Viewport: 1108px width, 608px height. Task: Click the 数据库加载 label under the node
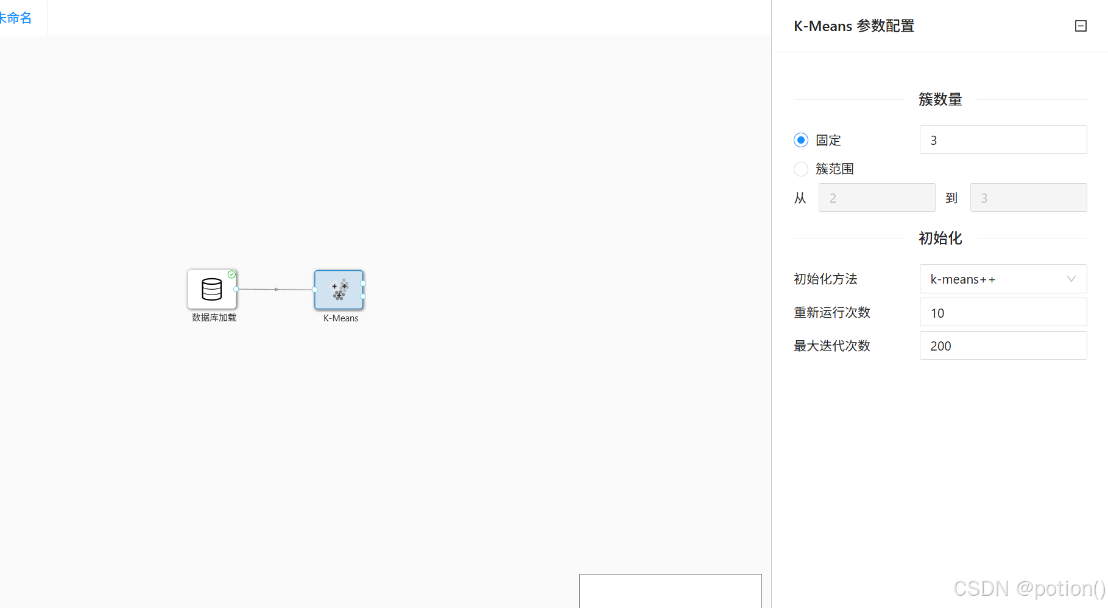(x=214, y=318)
